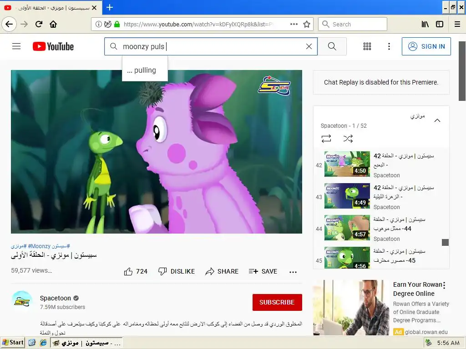Screen dimensions: 466x349
Task: Open playlist video 44 thumbnail
Action: click(347, 228)
